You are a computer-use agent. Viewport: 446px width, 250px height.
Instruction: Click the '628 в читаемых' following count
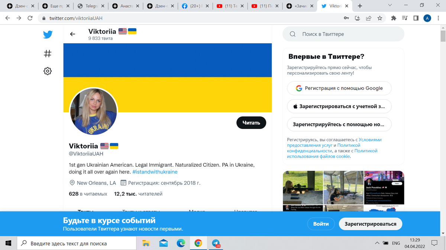pos(88,194)
